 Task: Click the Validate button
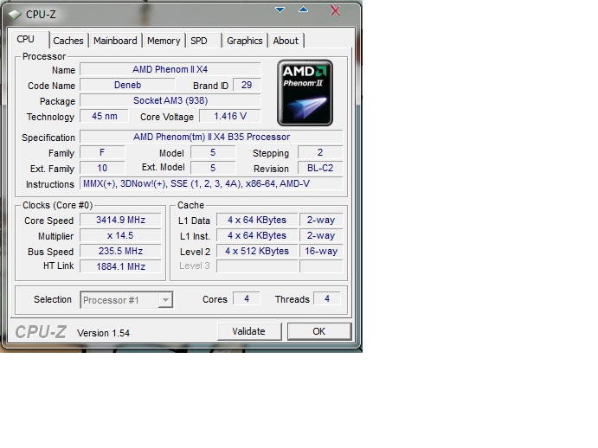pos(249,331)
